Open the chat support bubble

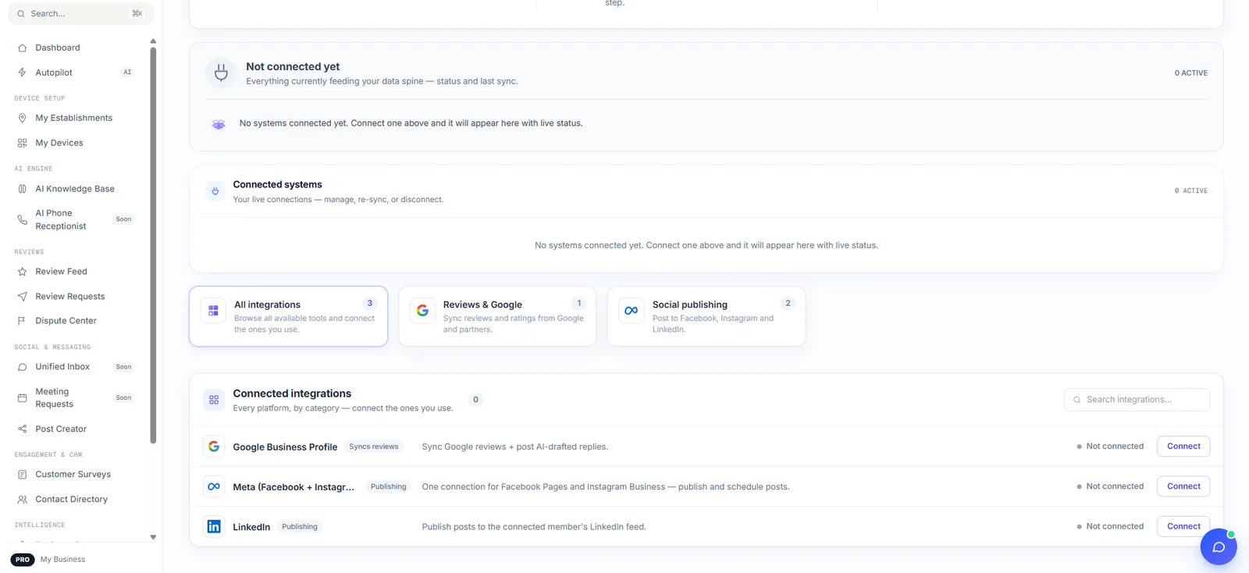pyautogui.click(x=1219, y=546)
